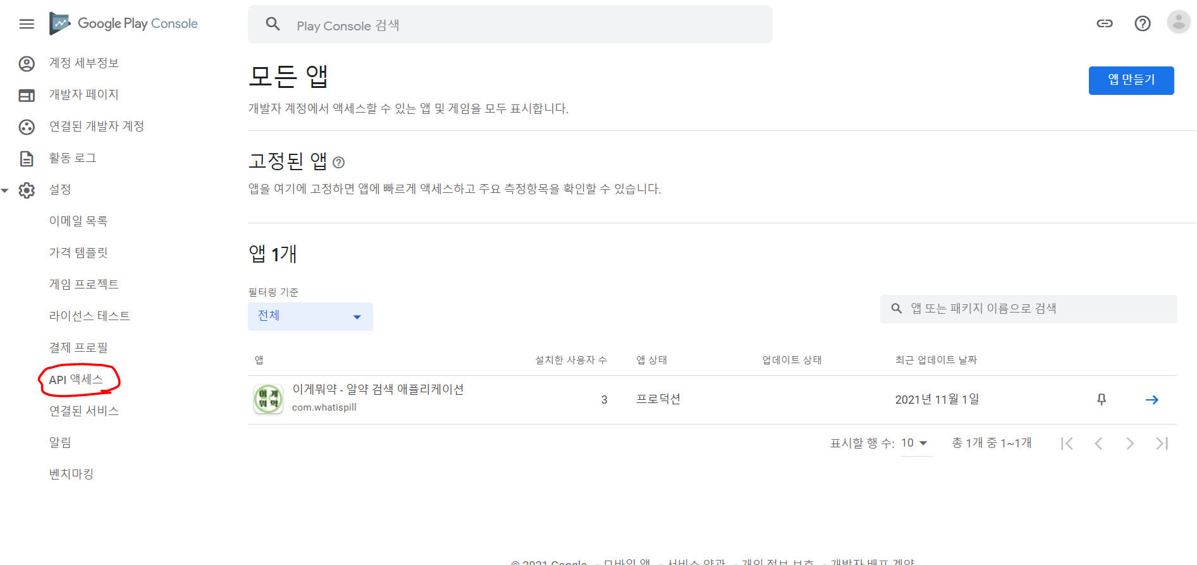
Task: Open 활동 로그 menu item
Action: 73,158
